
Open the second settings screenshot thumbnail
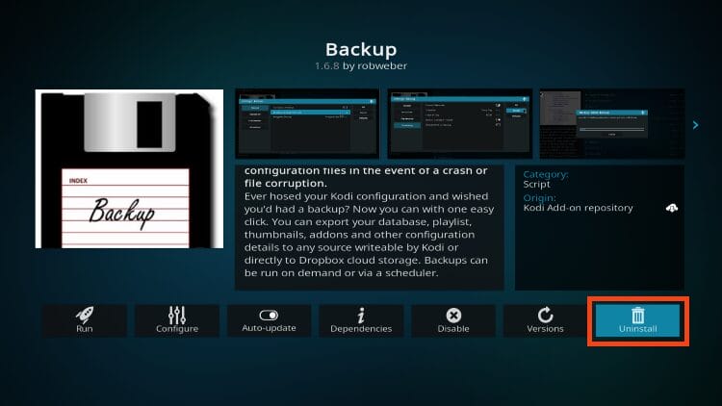click(x=459, y=123)
